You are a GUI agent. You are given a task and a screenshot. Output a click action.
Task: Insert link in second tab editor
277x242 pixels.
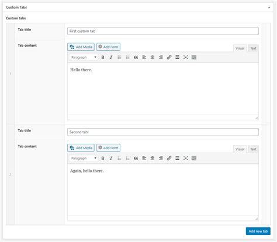tap(169, 158)
